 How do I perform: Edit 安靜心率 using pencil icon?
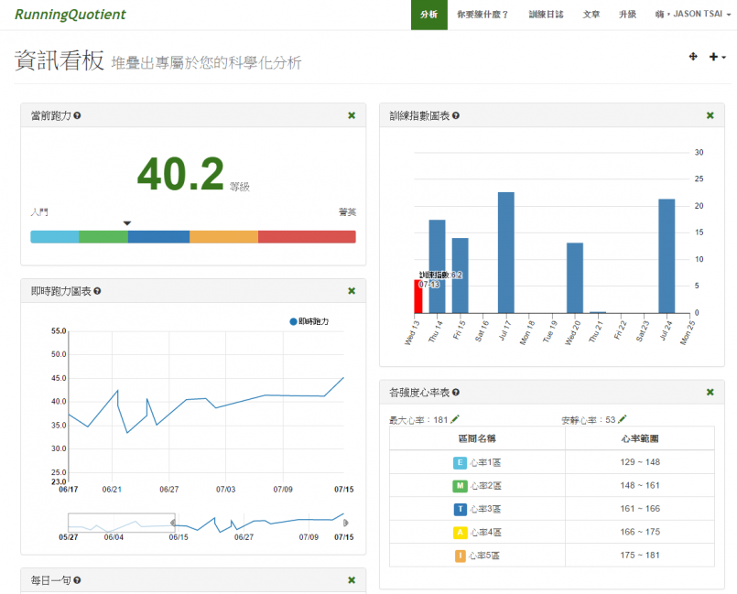(623, 419)
